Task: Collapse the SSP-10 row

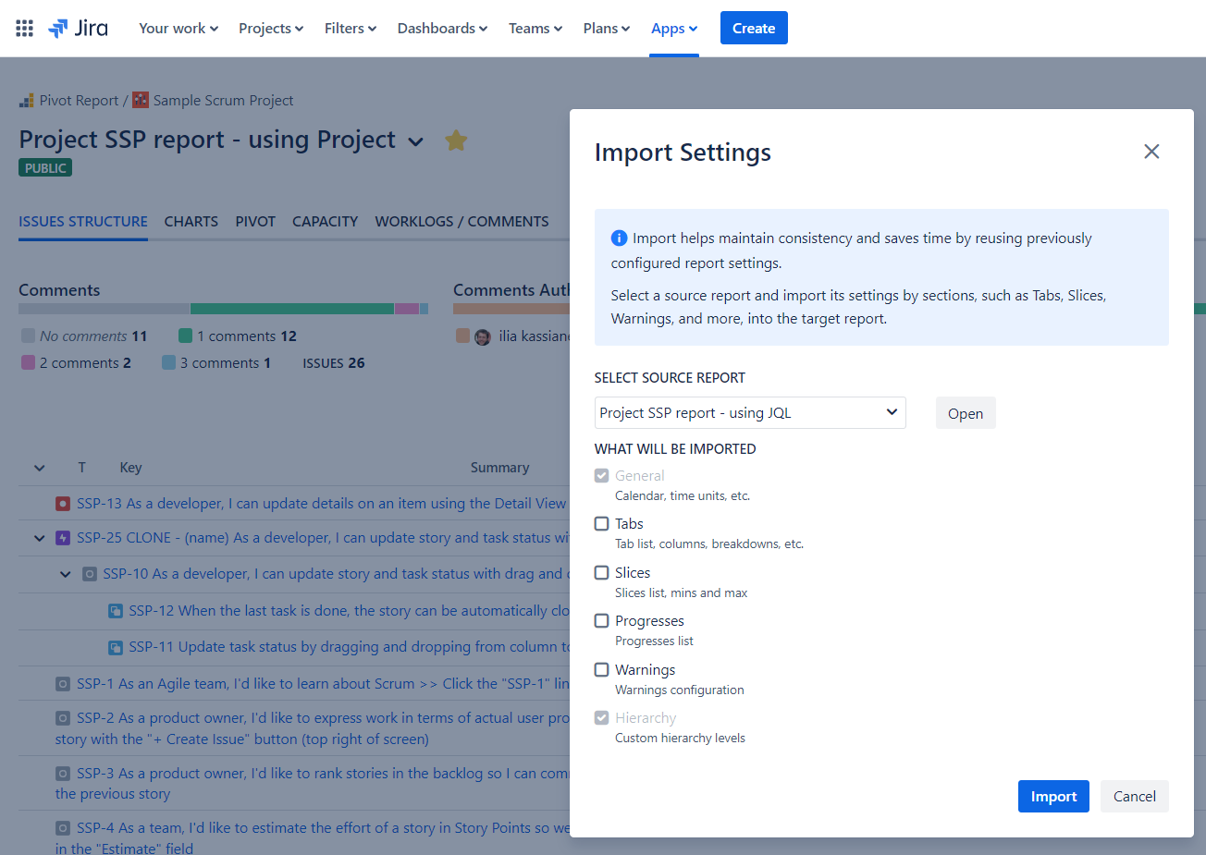Action: pyautogui.click(x=65, y=574)
